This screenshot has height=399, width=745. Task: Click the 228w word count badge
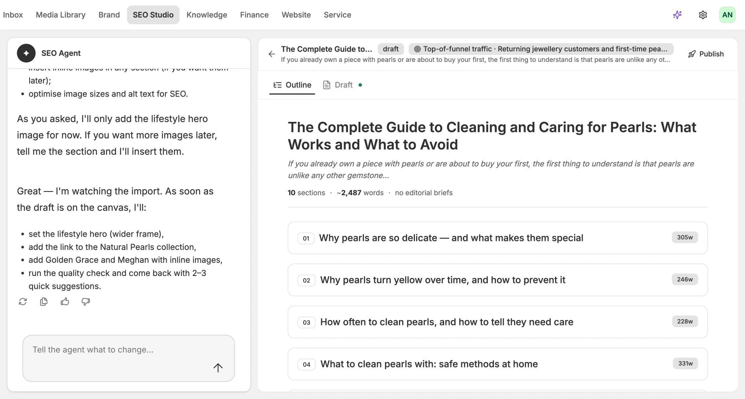685,322
